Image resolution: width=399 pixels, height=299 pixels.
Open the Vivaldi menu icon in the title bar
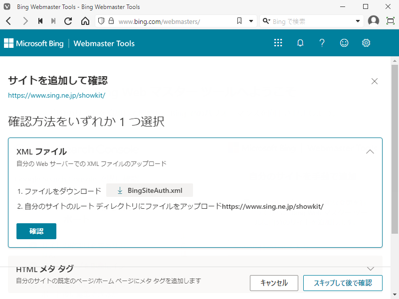pos(7,6)
